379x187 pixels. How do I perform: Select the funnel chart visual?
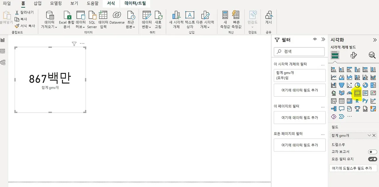point(342,85)
